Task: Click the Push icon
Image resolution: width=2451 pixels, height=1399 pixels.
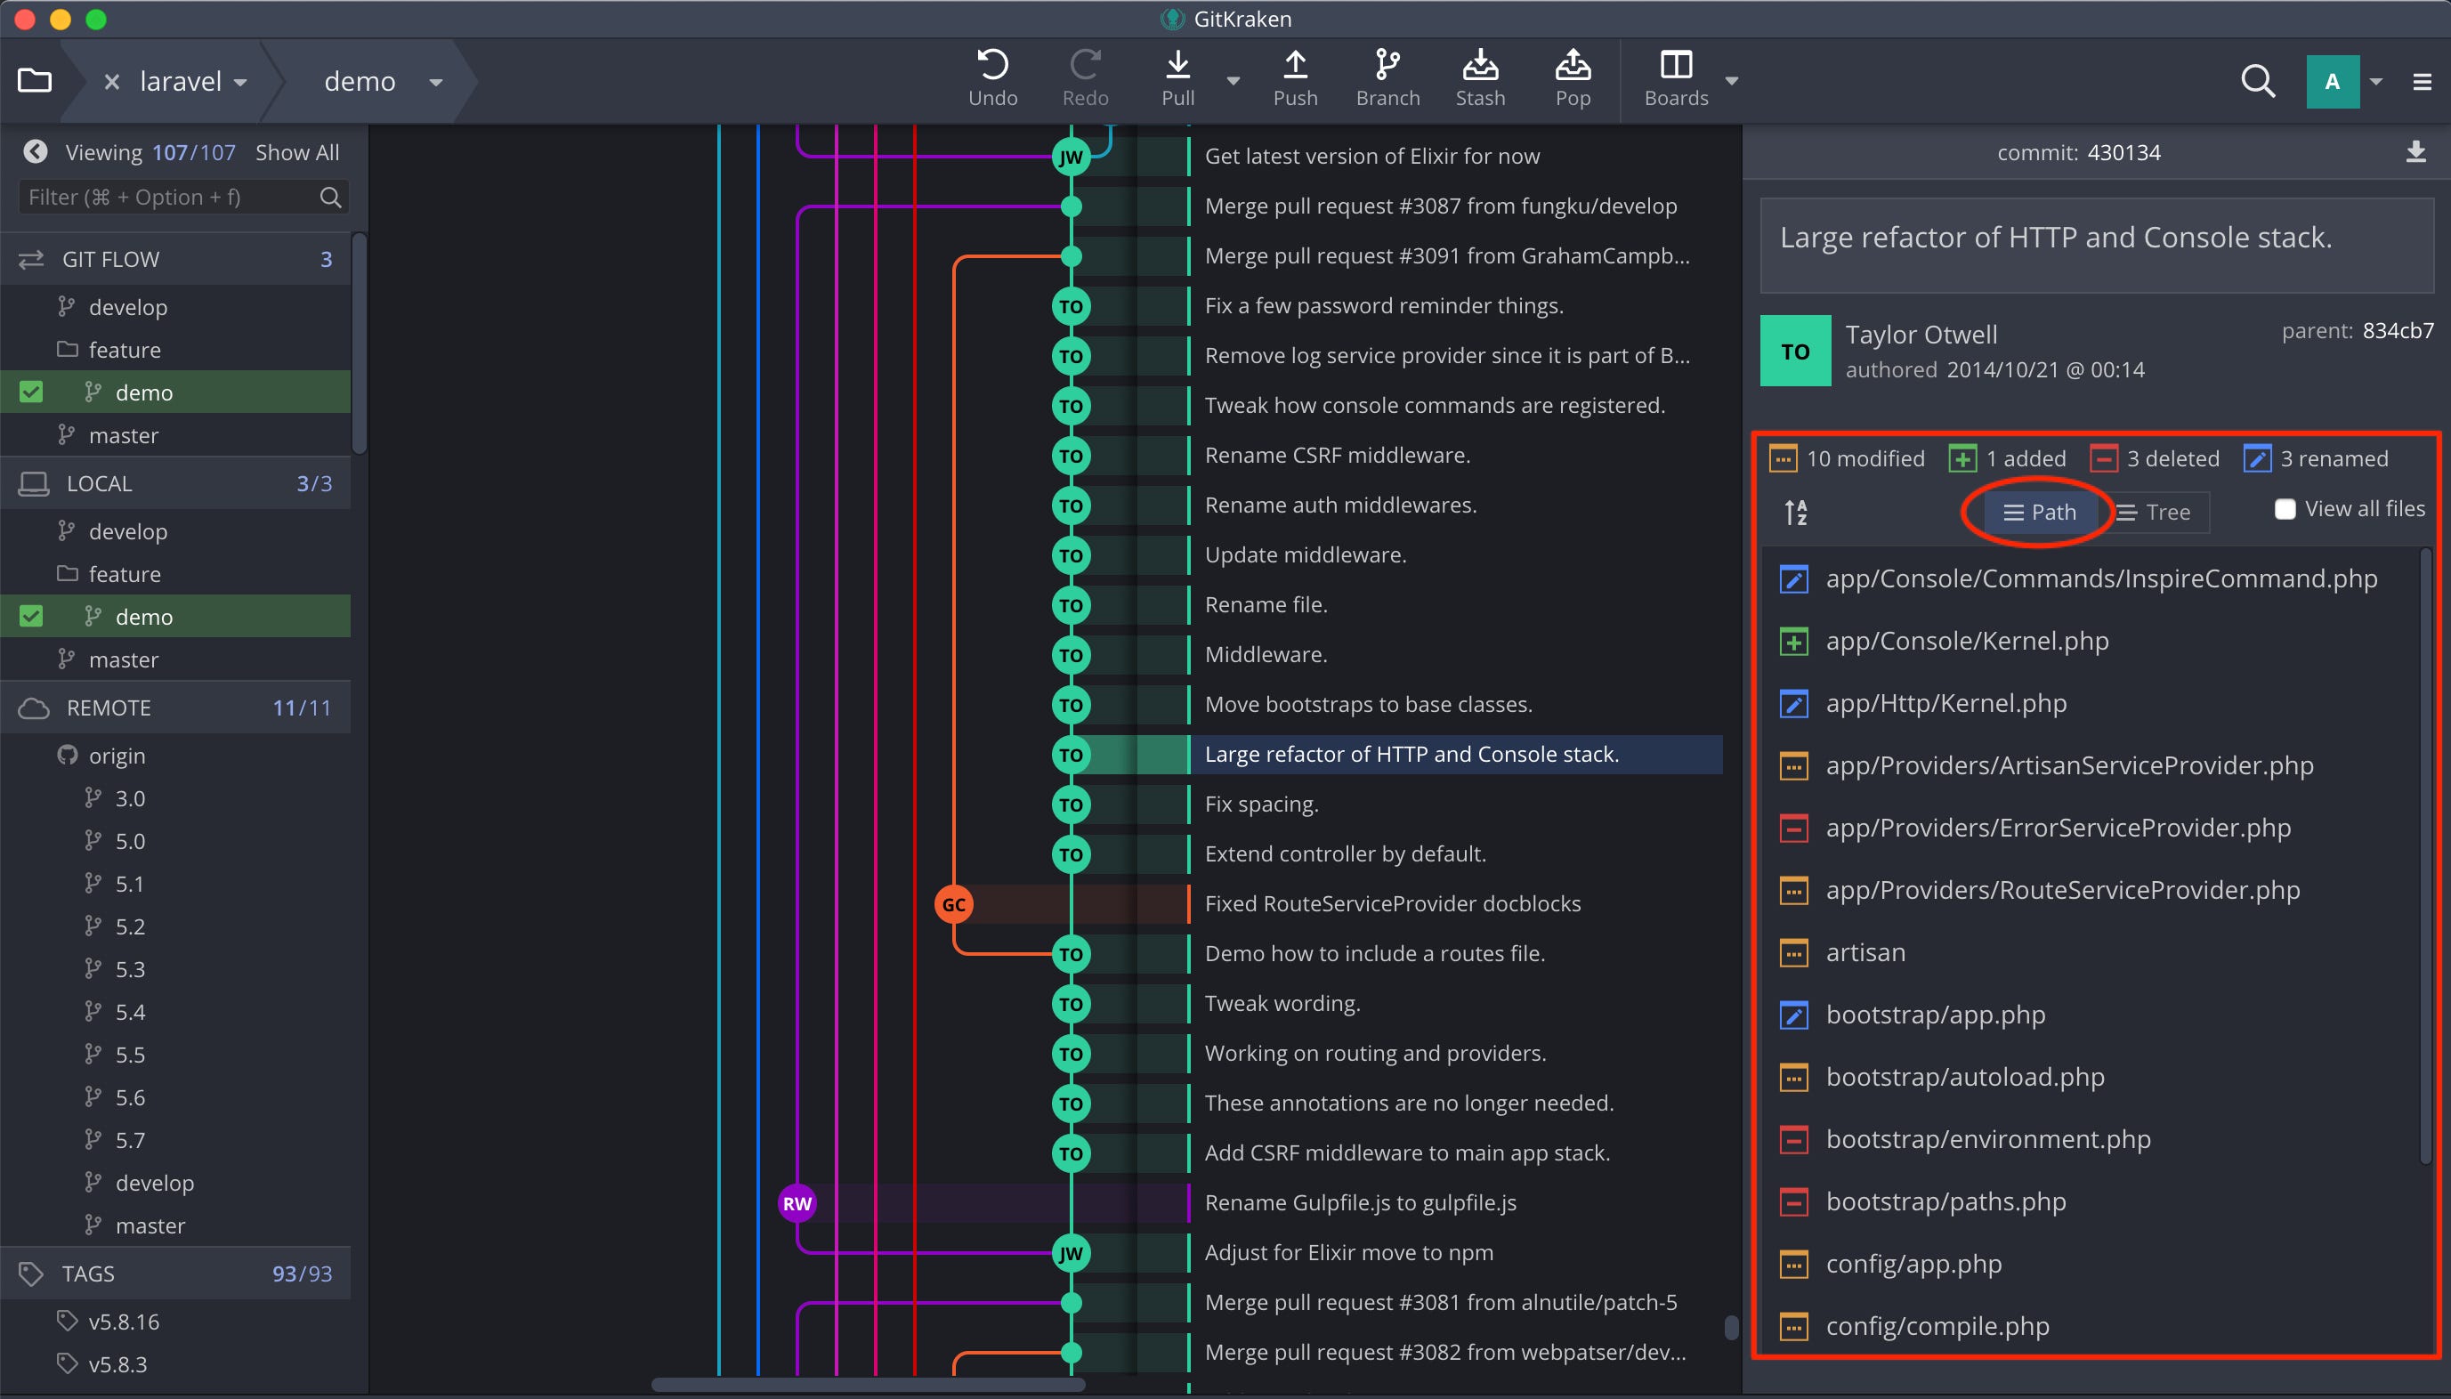Action: pyautogui.click(x=1294, y=65)
